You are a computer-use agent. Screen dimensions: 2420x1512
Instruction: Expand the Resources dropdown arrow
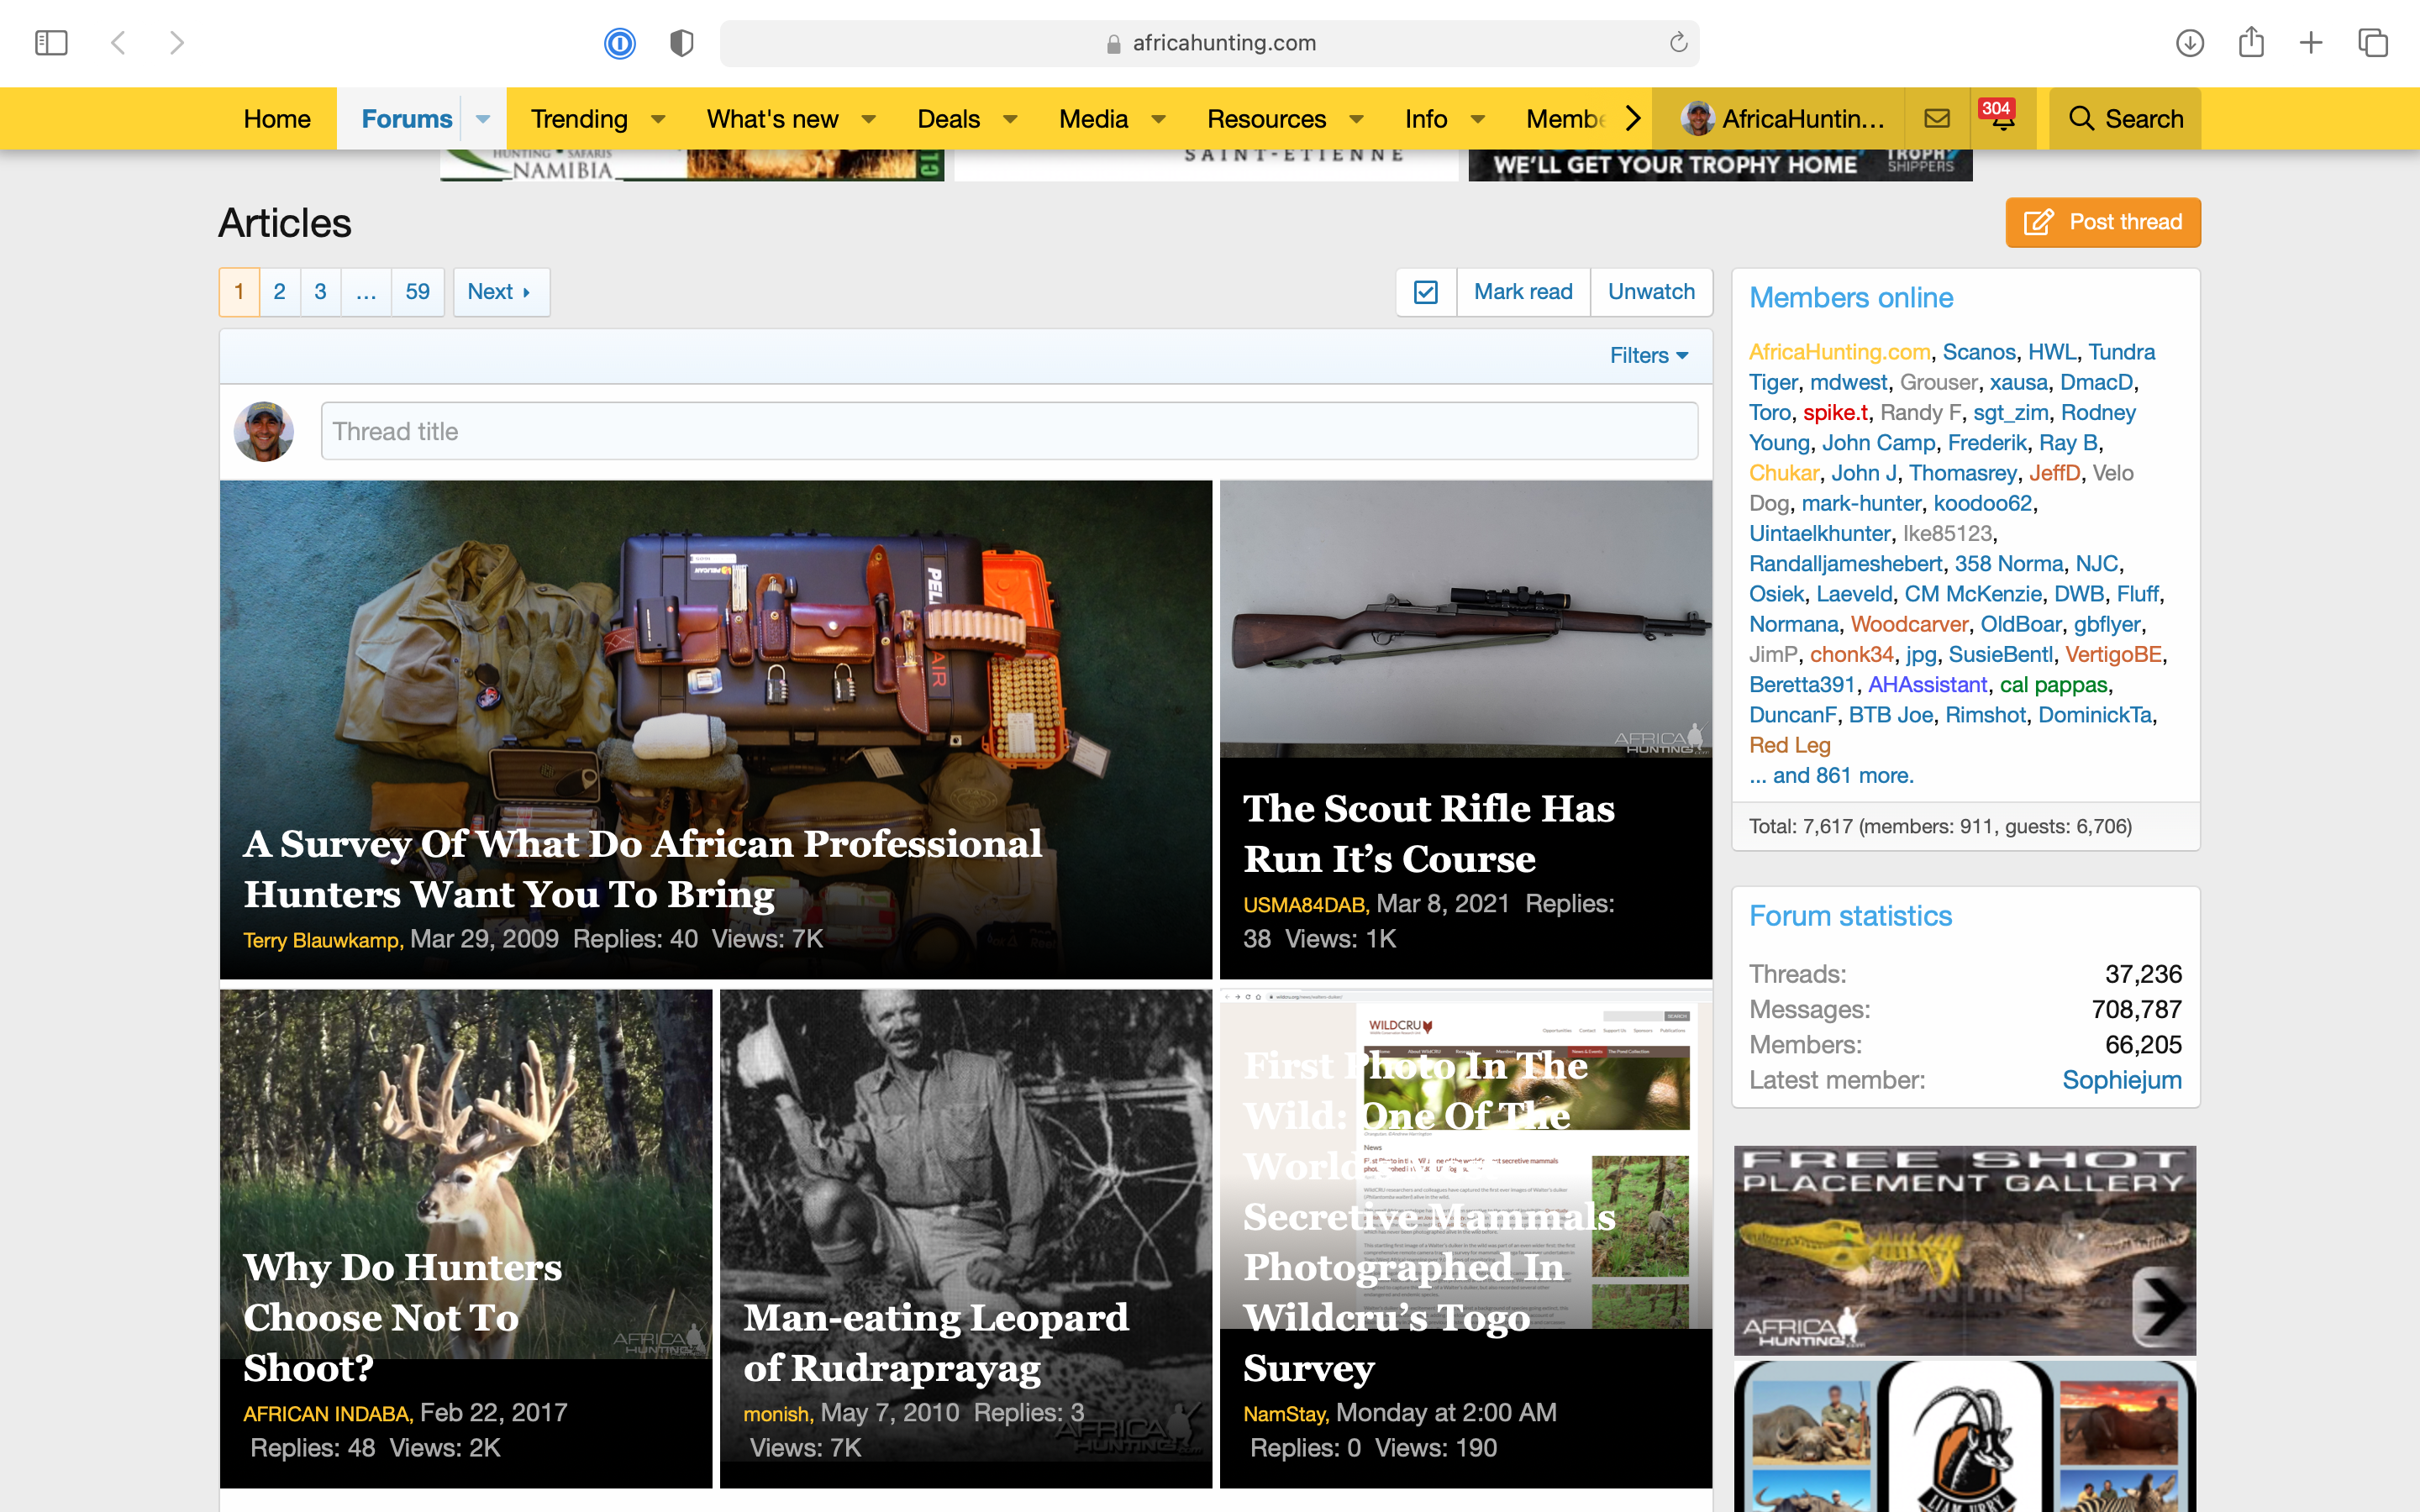(1356, 119)
